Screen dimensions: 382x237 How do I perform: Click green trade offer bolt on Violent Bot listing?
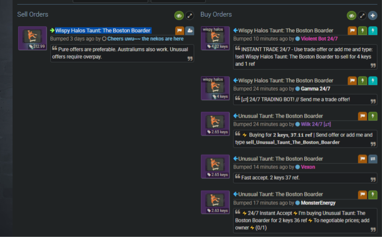tap(363, 31)
